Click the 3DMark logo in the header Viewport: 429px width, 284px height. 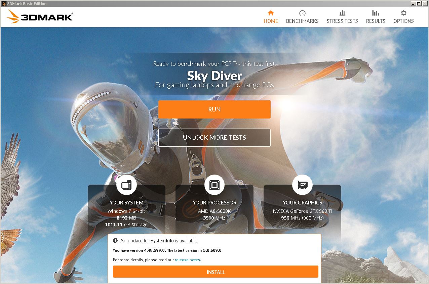[x=39, y=16]
